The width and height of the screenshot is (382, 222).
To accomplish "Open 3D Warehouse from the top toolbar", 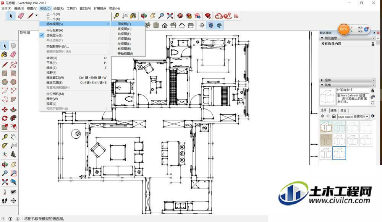I will (x=180, y=16).
